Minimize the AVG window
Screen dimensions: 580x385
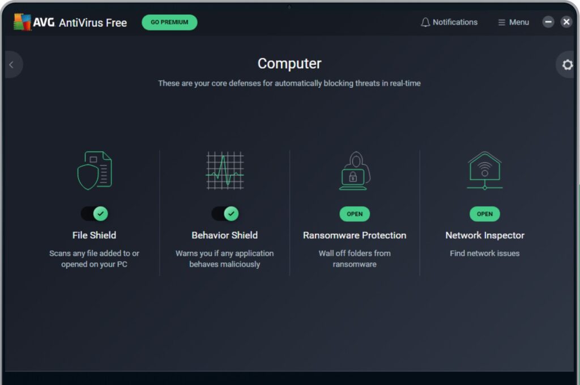coord(548,22)
